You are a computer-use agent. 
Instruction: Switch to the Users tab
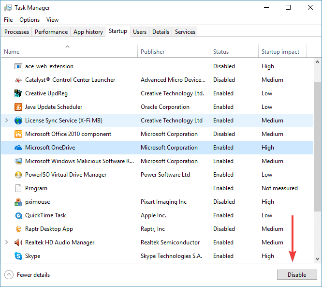[140, 32]
